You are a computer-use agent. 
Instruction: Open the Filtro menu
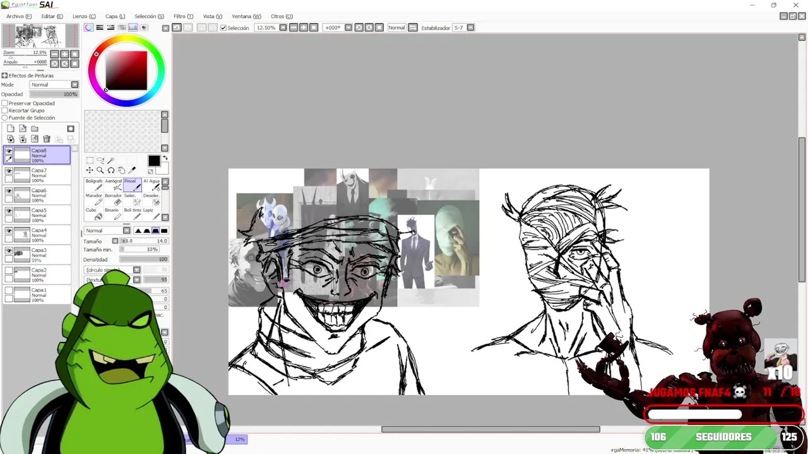(x=183, y=16)
